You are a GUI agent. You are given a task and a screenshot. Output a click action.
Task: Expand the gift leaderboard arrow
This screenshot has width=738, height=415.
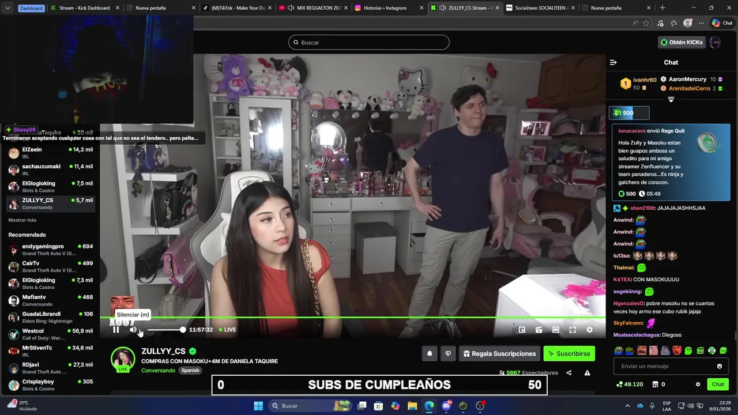pos(671,99)
